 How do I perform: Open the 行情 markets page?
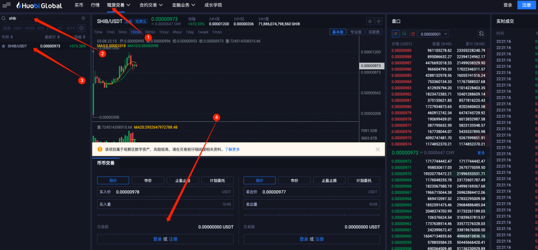point(96,5)
